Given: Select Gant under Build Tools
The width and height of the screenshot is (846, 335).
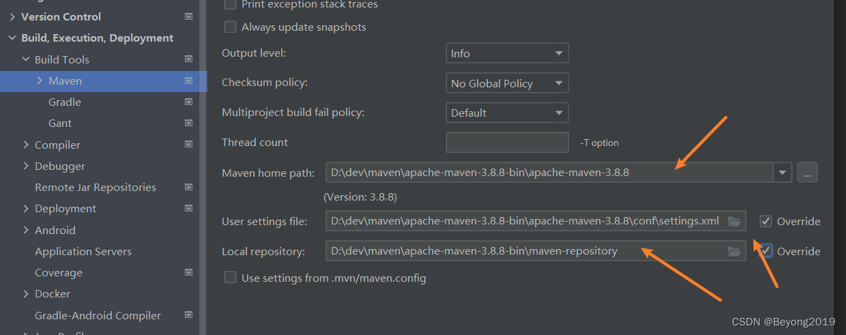Looking at the screenshot, I should tap(60, 123).
